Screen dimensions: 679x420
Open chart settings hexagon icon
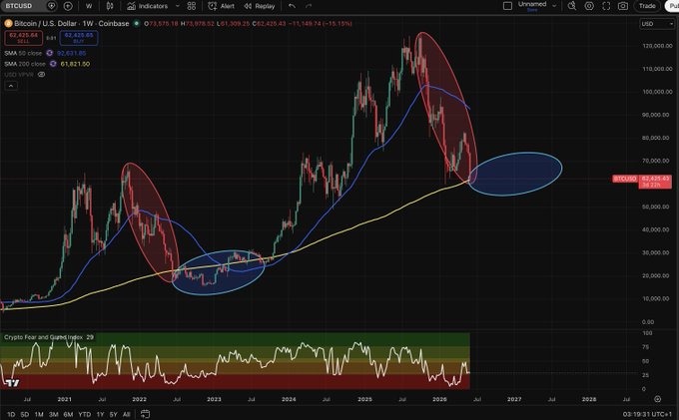pos(589,6)
